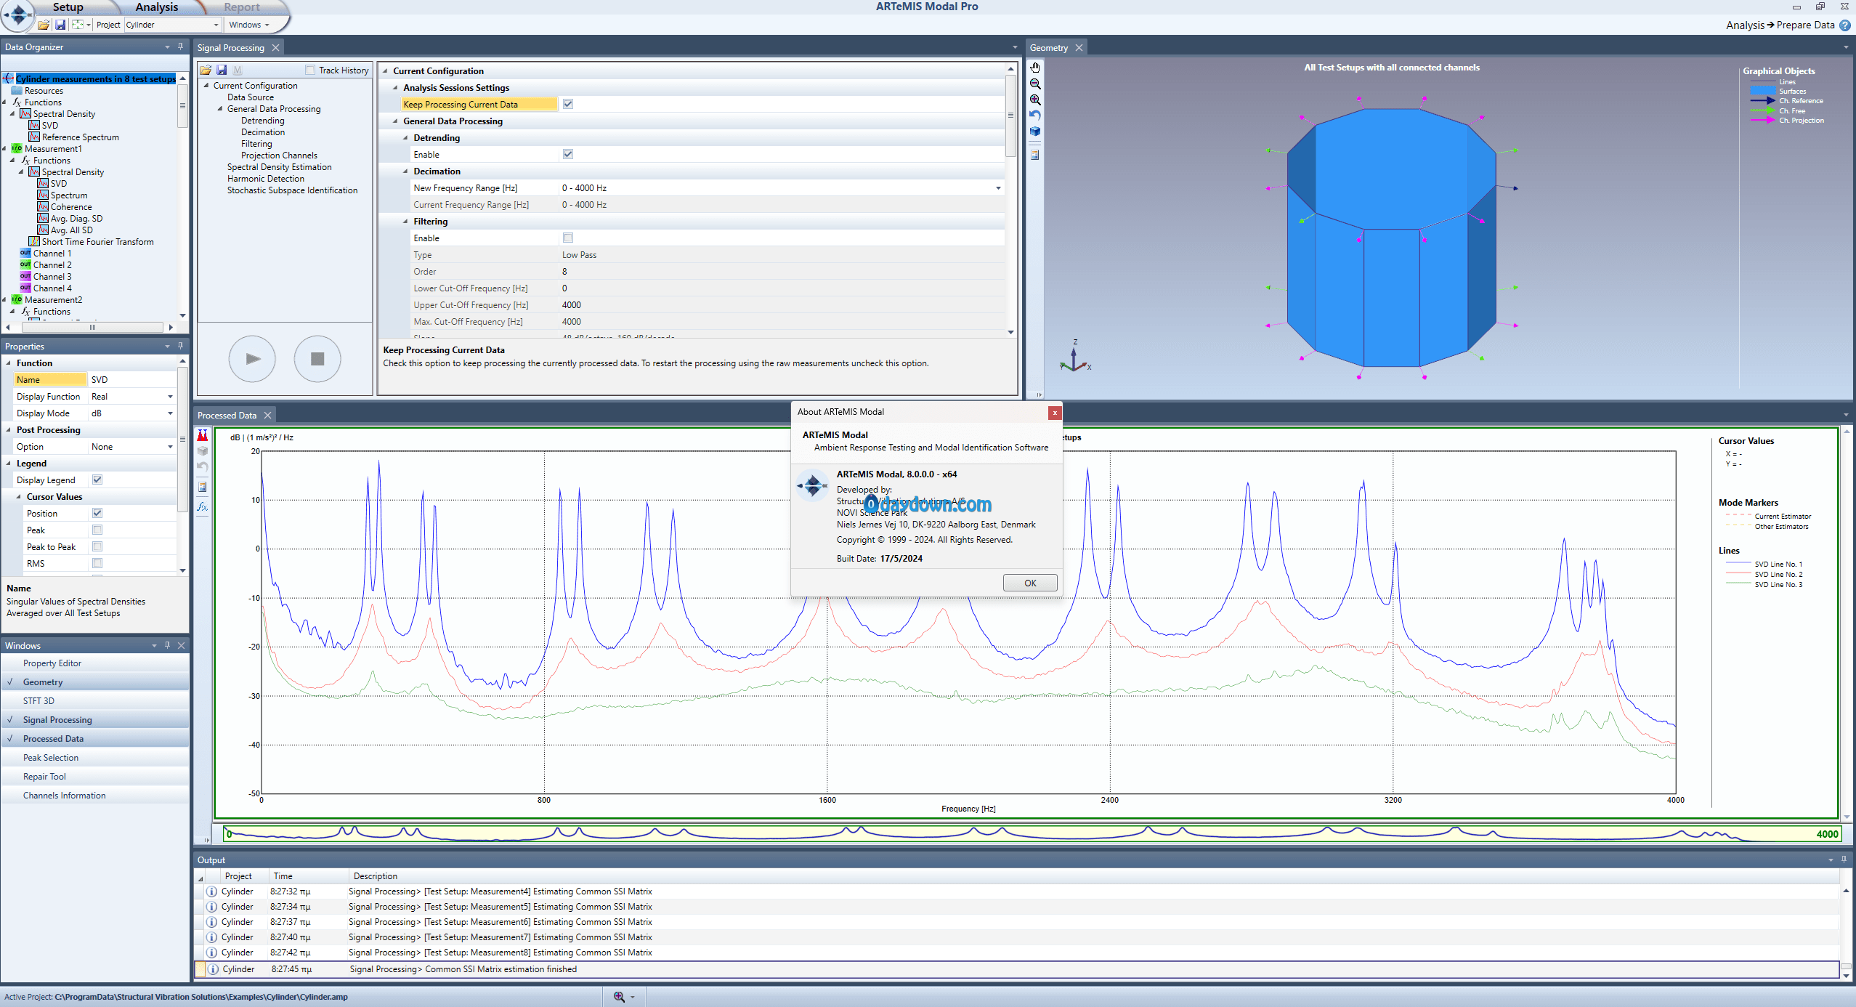
Task: Open help via question mark icon
Action: tap(1845, 25)
